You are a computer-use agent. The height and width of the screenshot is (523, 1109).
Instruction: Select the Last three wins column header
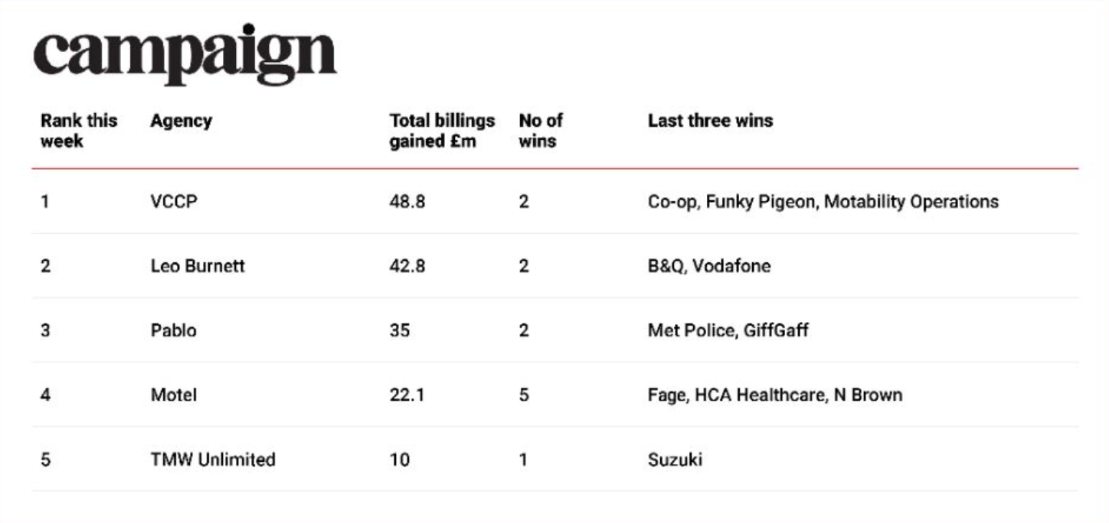point(710,121)
